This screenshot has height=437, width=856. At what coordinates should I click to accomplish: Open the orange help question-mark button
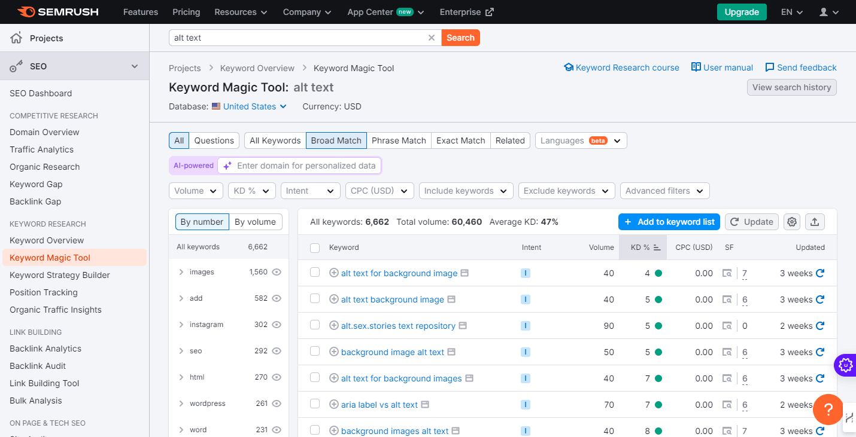828,410
